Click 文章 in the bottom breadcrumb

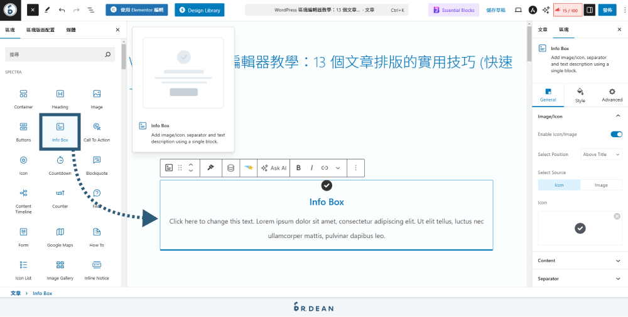(x=16, y=293)
